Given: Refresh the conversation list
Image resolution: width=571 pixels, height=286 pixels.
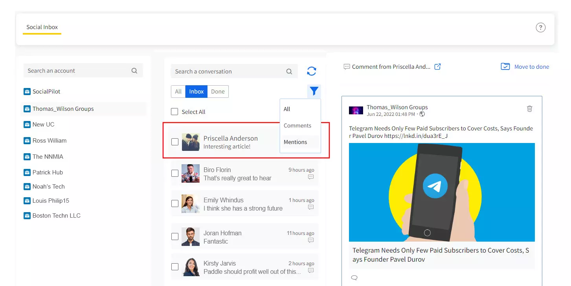Looking at the screenshot, I should 311,71.
